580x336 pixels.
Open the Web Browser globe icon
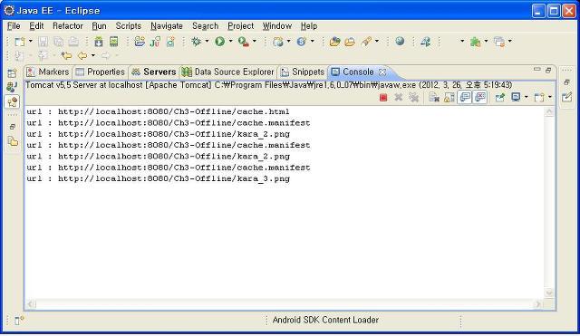[x=400, y=42]
